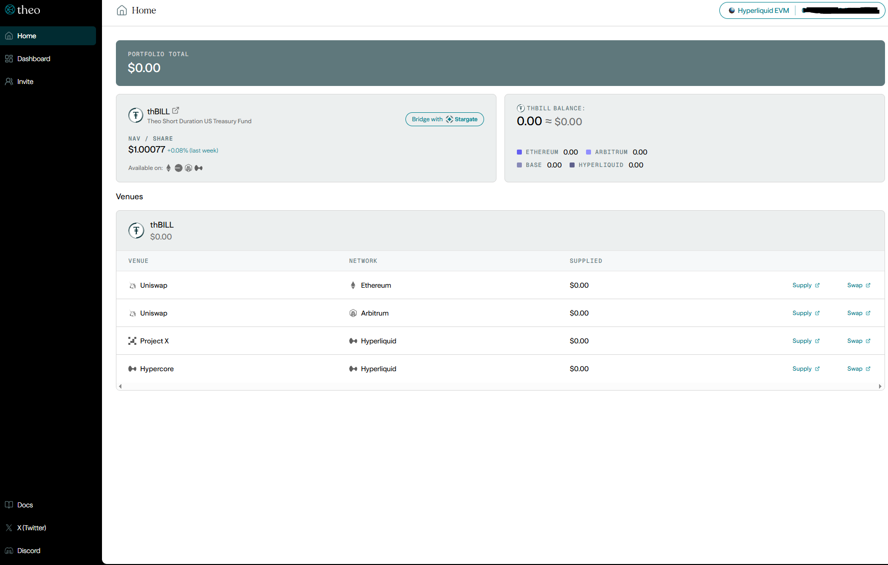Click the Ethereum icon under Available on

[x=169, y=168]
